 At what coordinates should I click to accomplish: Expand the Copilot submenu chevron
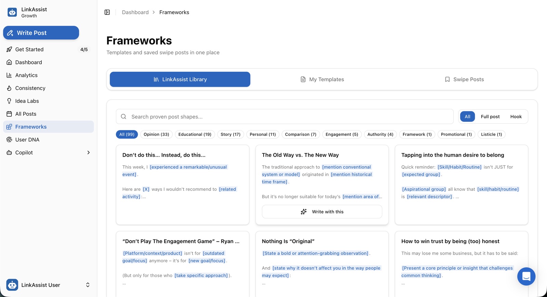(89, 153)
